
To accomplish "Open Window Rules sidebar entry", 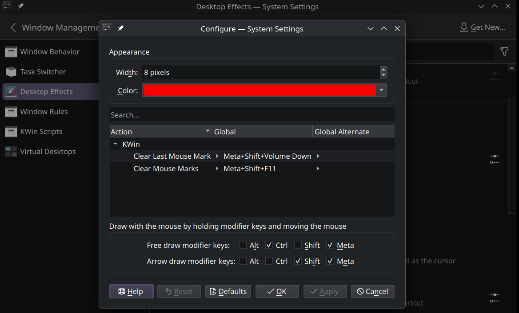I will (50, 112).
